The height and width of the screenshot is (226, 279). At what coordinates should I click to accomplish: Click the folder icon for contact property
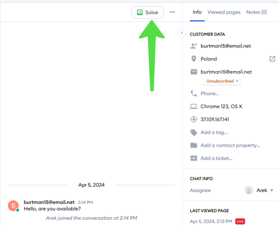point(194,145)
